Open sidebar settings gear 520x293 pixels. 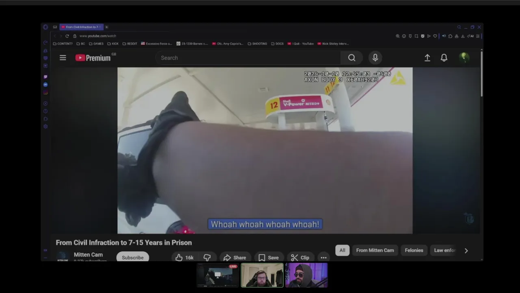45,126
